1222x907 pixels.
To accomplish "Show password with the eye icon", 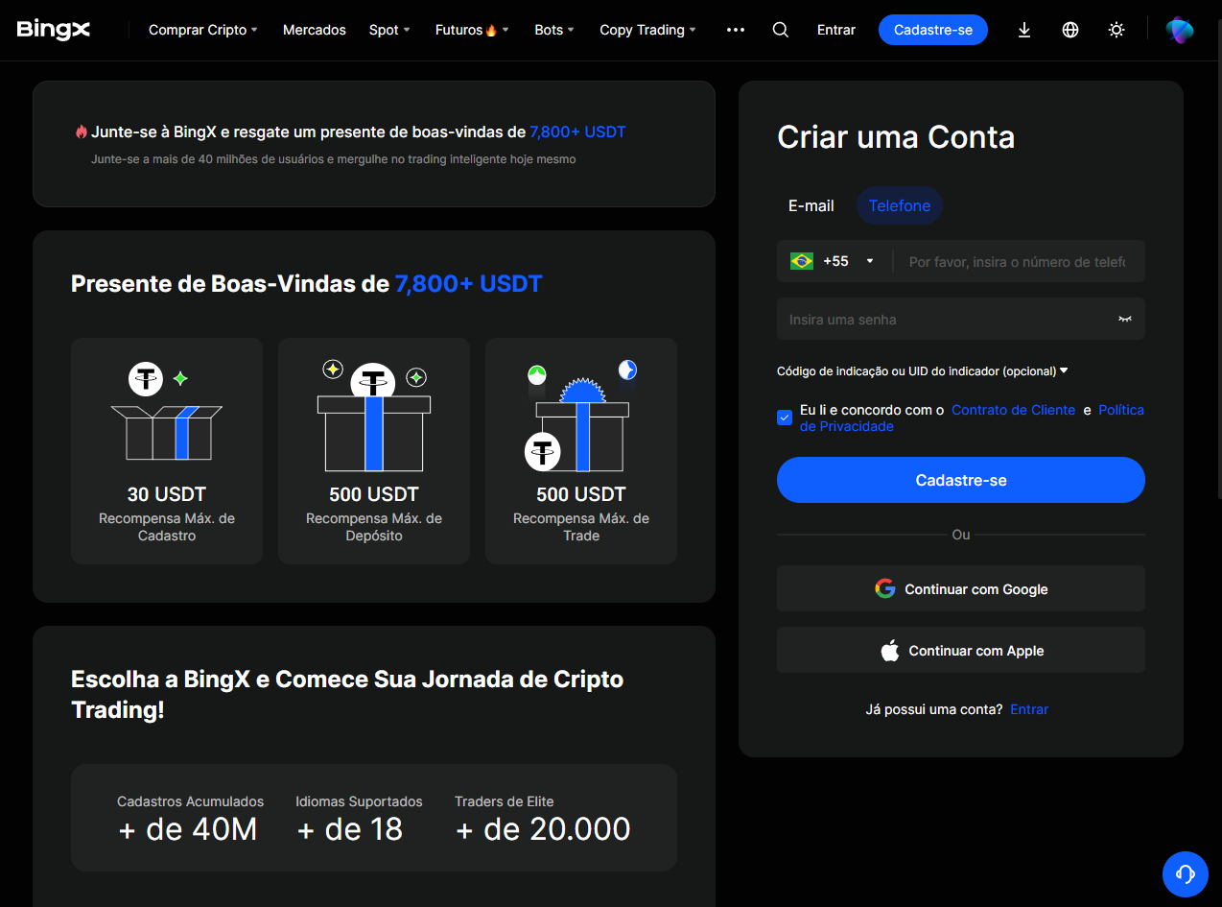I will pyautogui.click(x=1125, y=319).
